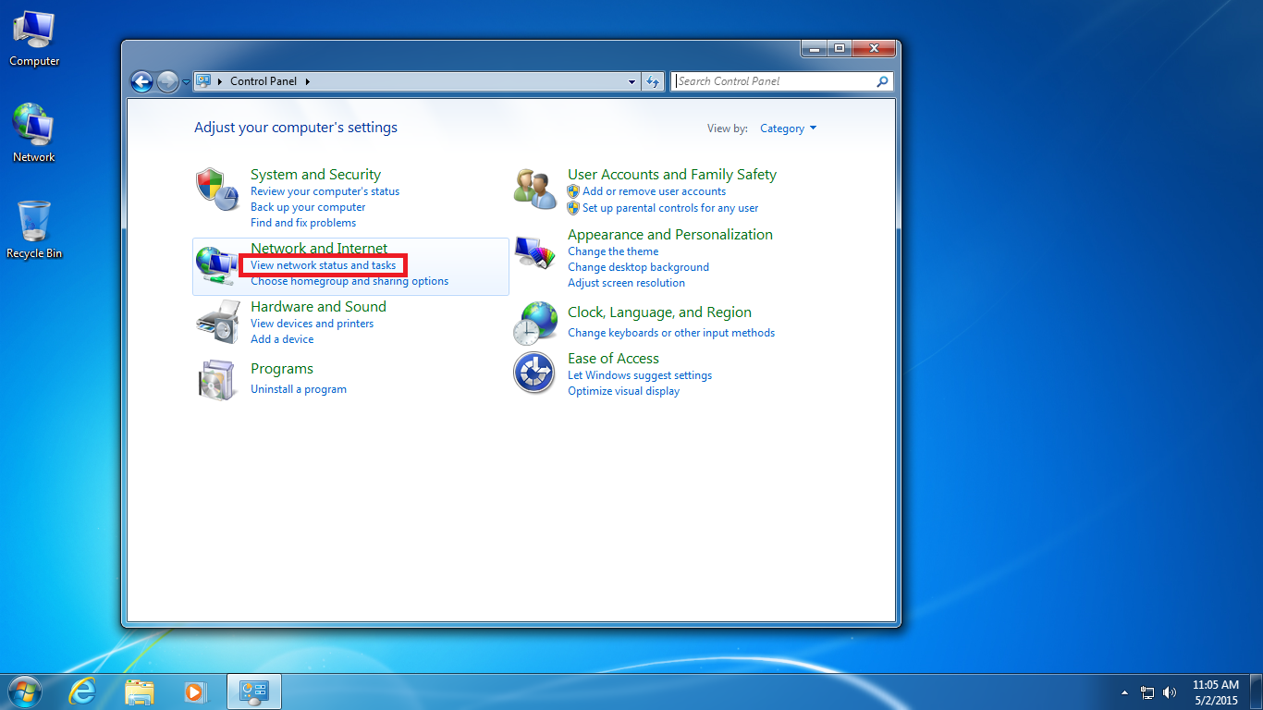Image resolution: width=1263 pixels, height=710 pixels.
Task: Click the Control Panel taskbar button
Action: (253, 691)
